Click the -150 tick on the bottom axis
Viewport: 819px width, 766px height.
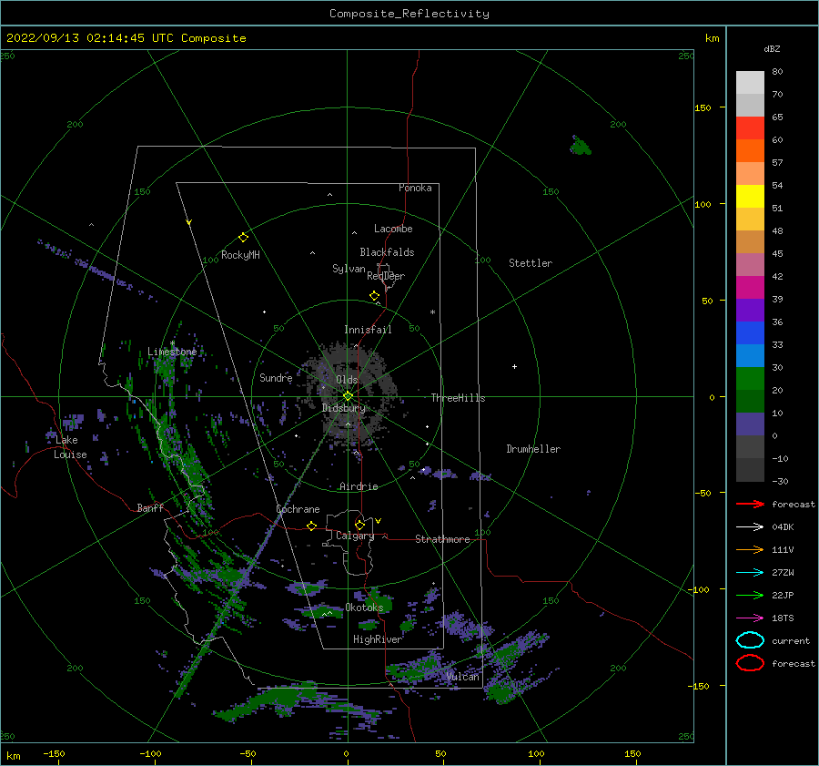[x=54, y=753]
